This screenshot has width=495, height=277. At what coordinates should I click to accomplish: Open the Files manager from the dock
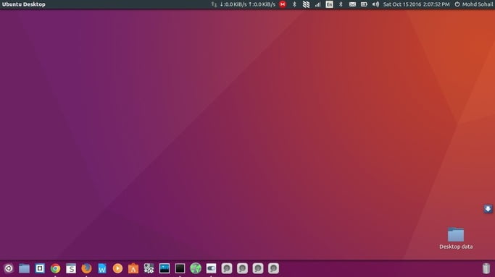pos(24,268)
